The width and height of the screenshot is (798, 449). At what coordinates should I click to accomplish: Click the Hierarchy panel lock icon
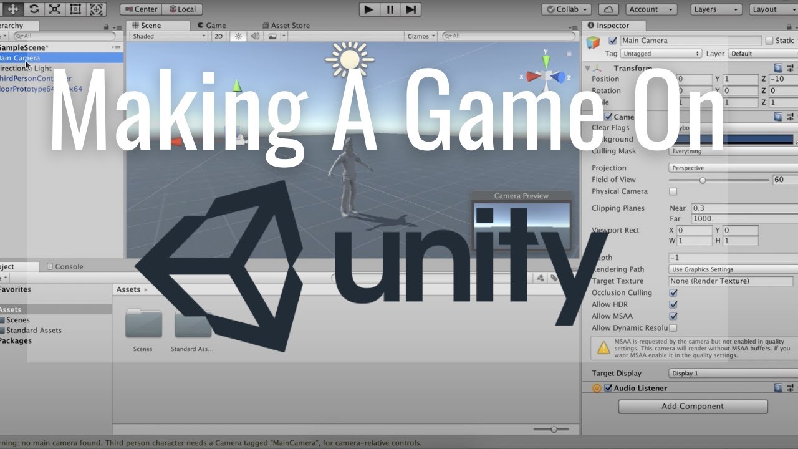click(107, 26)
